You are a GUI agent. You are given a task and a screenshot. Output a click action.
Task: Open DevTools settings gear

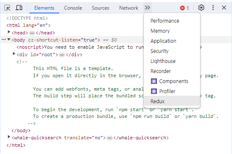coord(201,8)
